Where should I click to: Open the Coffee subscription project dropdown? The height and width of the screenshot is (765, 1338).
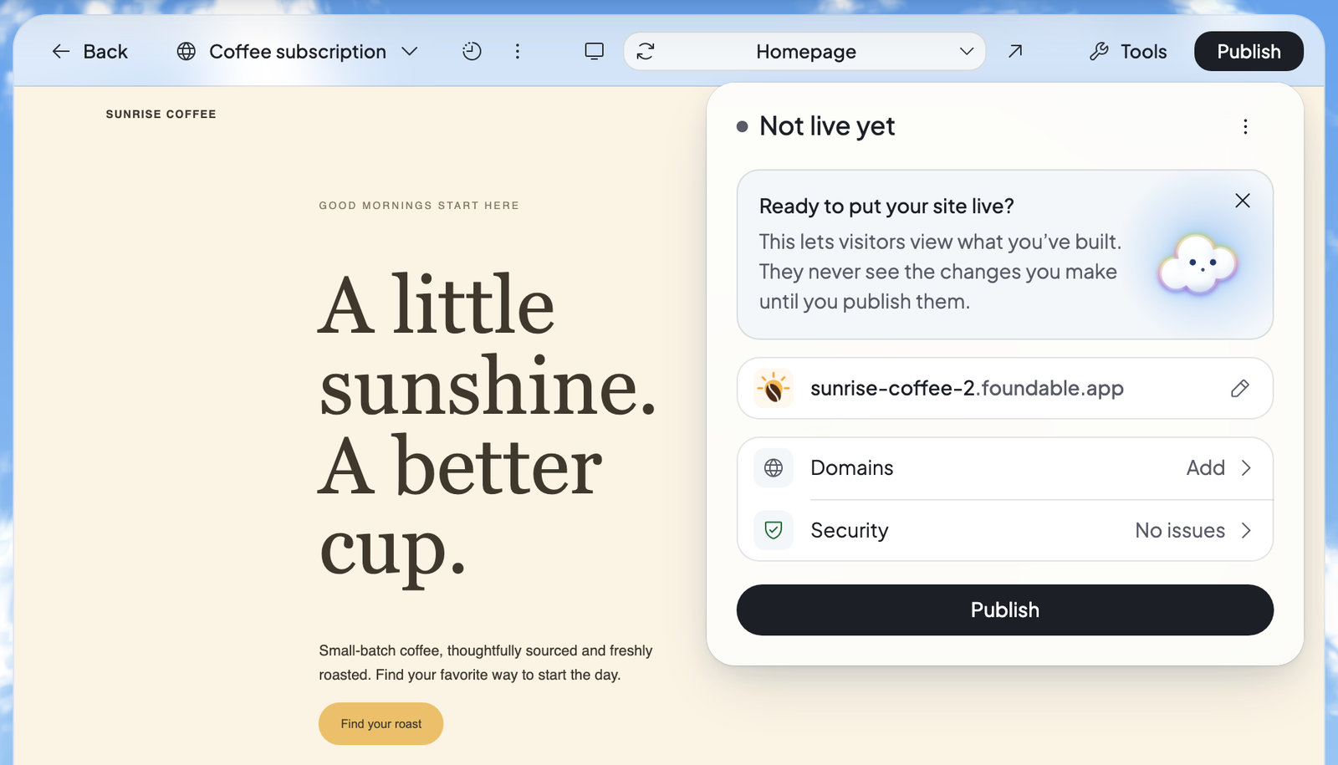click(297, 52)
